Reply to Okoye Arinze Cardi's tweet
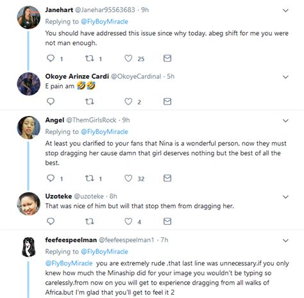 tap(51, 101)
